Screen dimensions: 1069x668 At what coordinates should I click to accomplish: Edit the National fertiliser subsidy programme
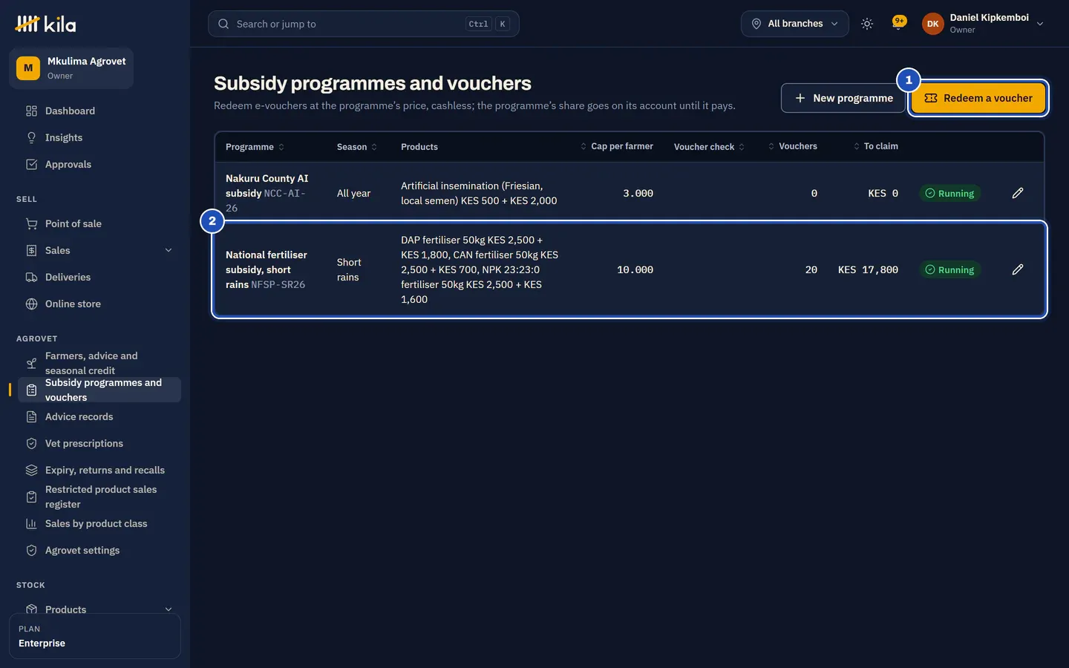[1018, 269]
